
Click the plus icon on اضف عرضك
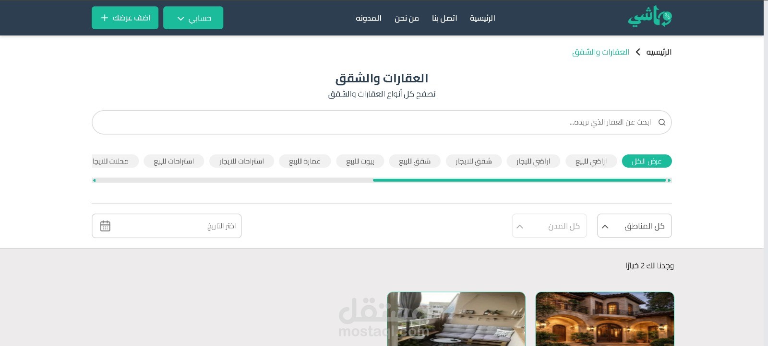pos(105,18)
